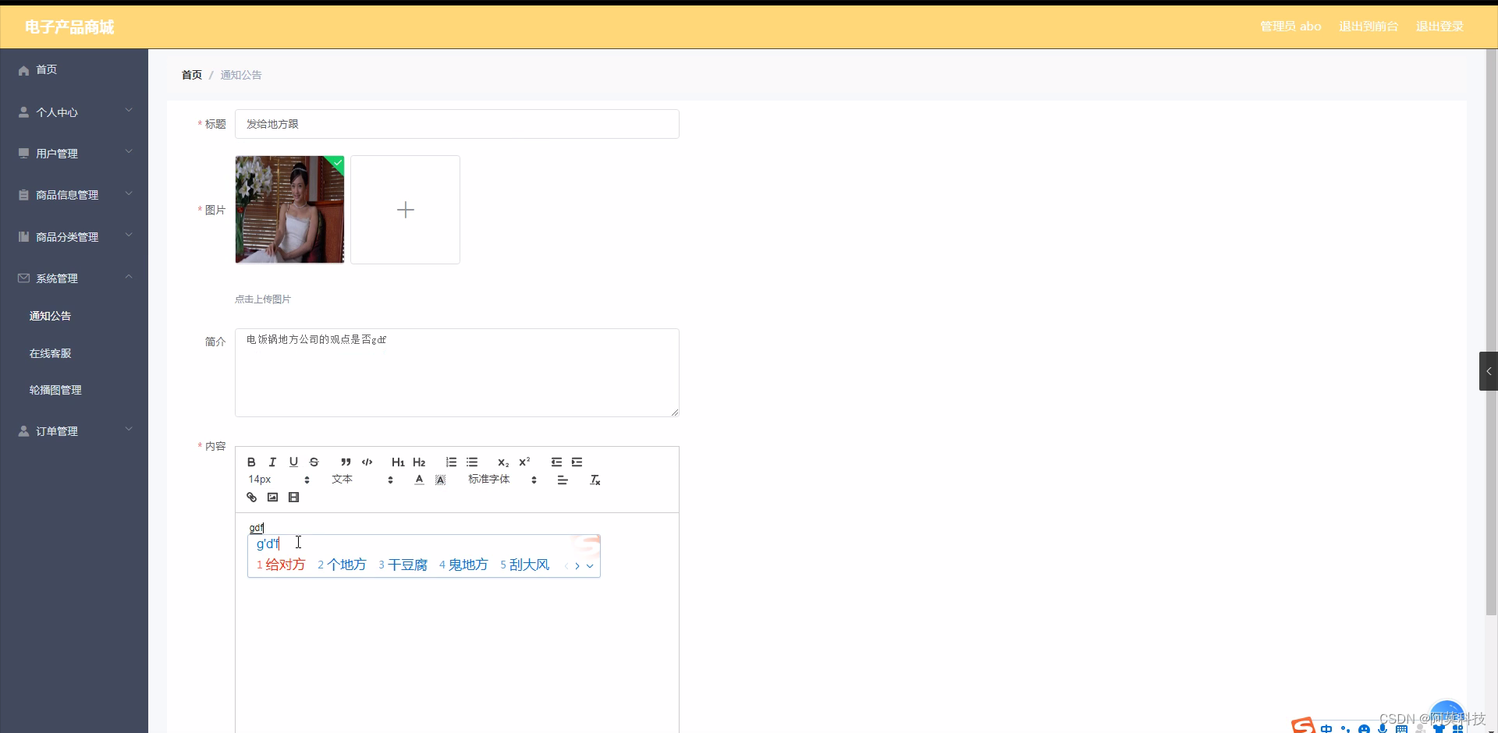Open the font color picker A icon
The image size is (1498, 733).
418,480
